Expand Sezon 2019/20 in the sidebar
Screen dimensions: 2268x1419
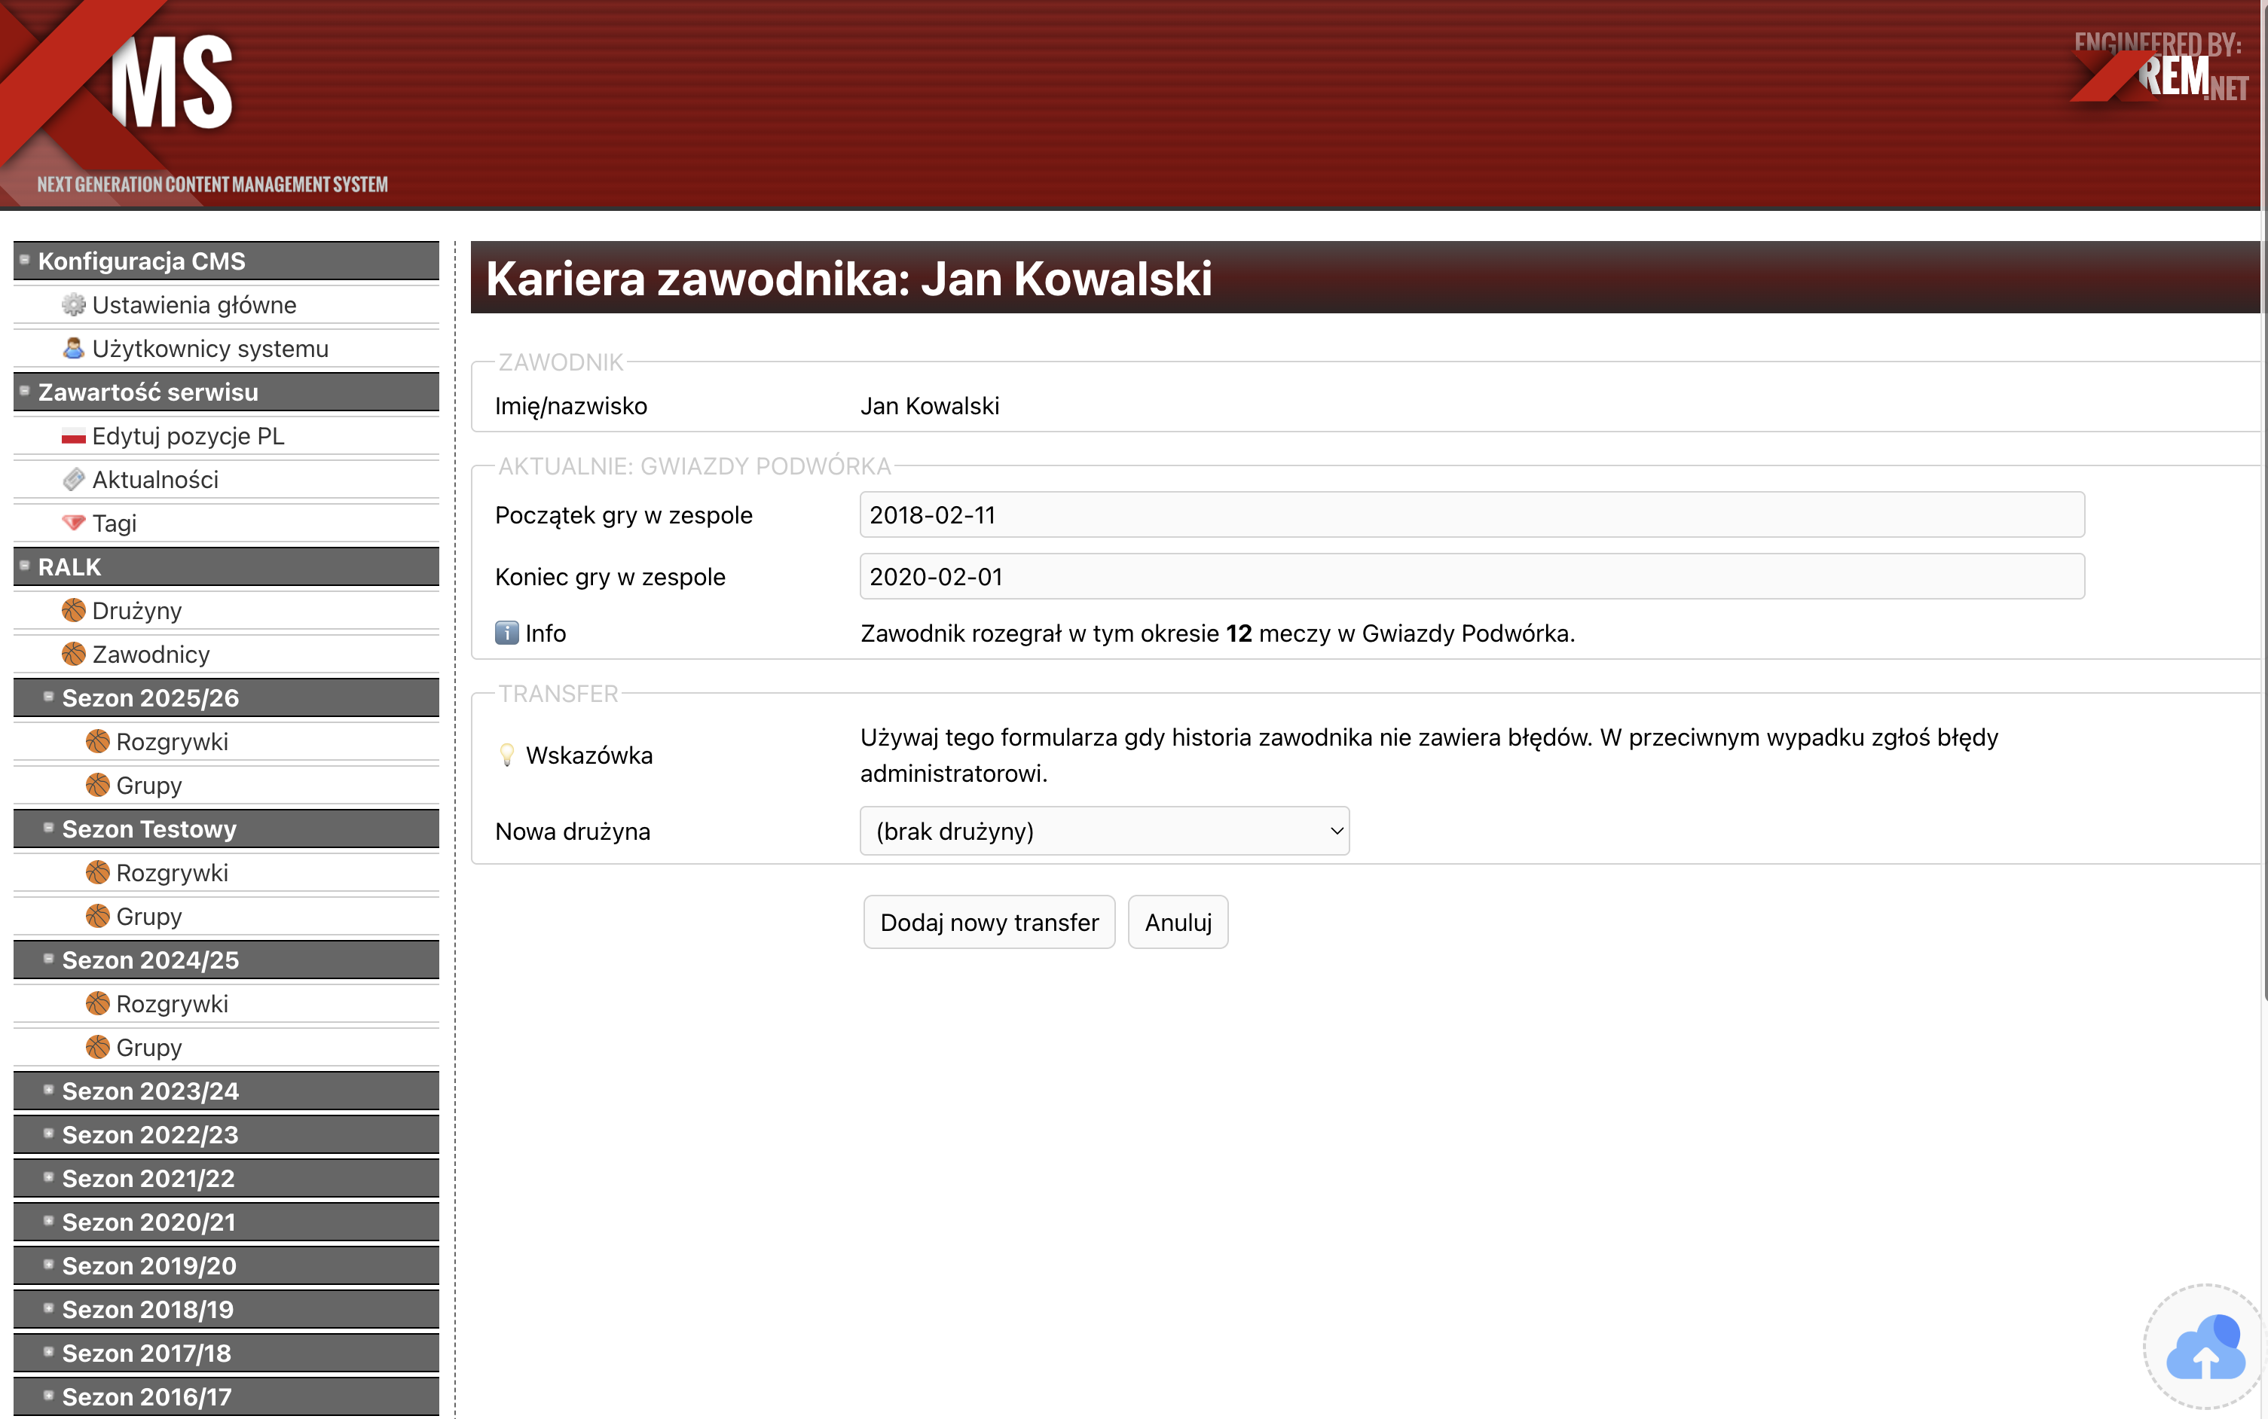click(148, 1265)
